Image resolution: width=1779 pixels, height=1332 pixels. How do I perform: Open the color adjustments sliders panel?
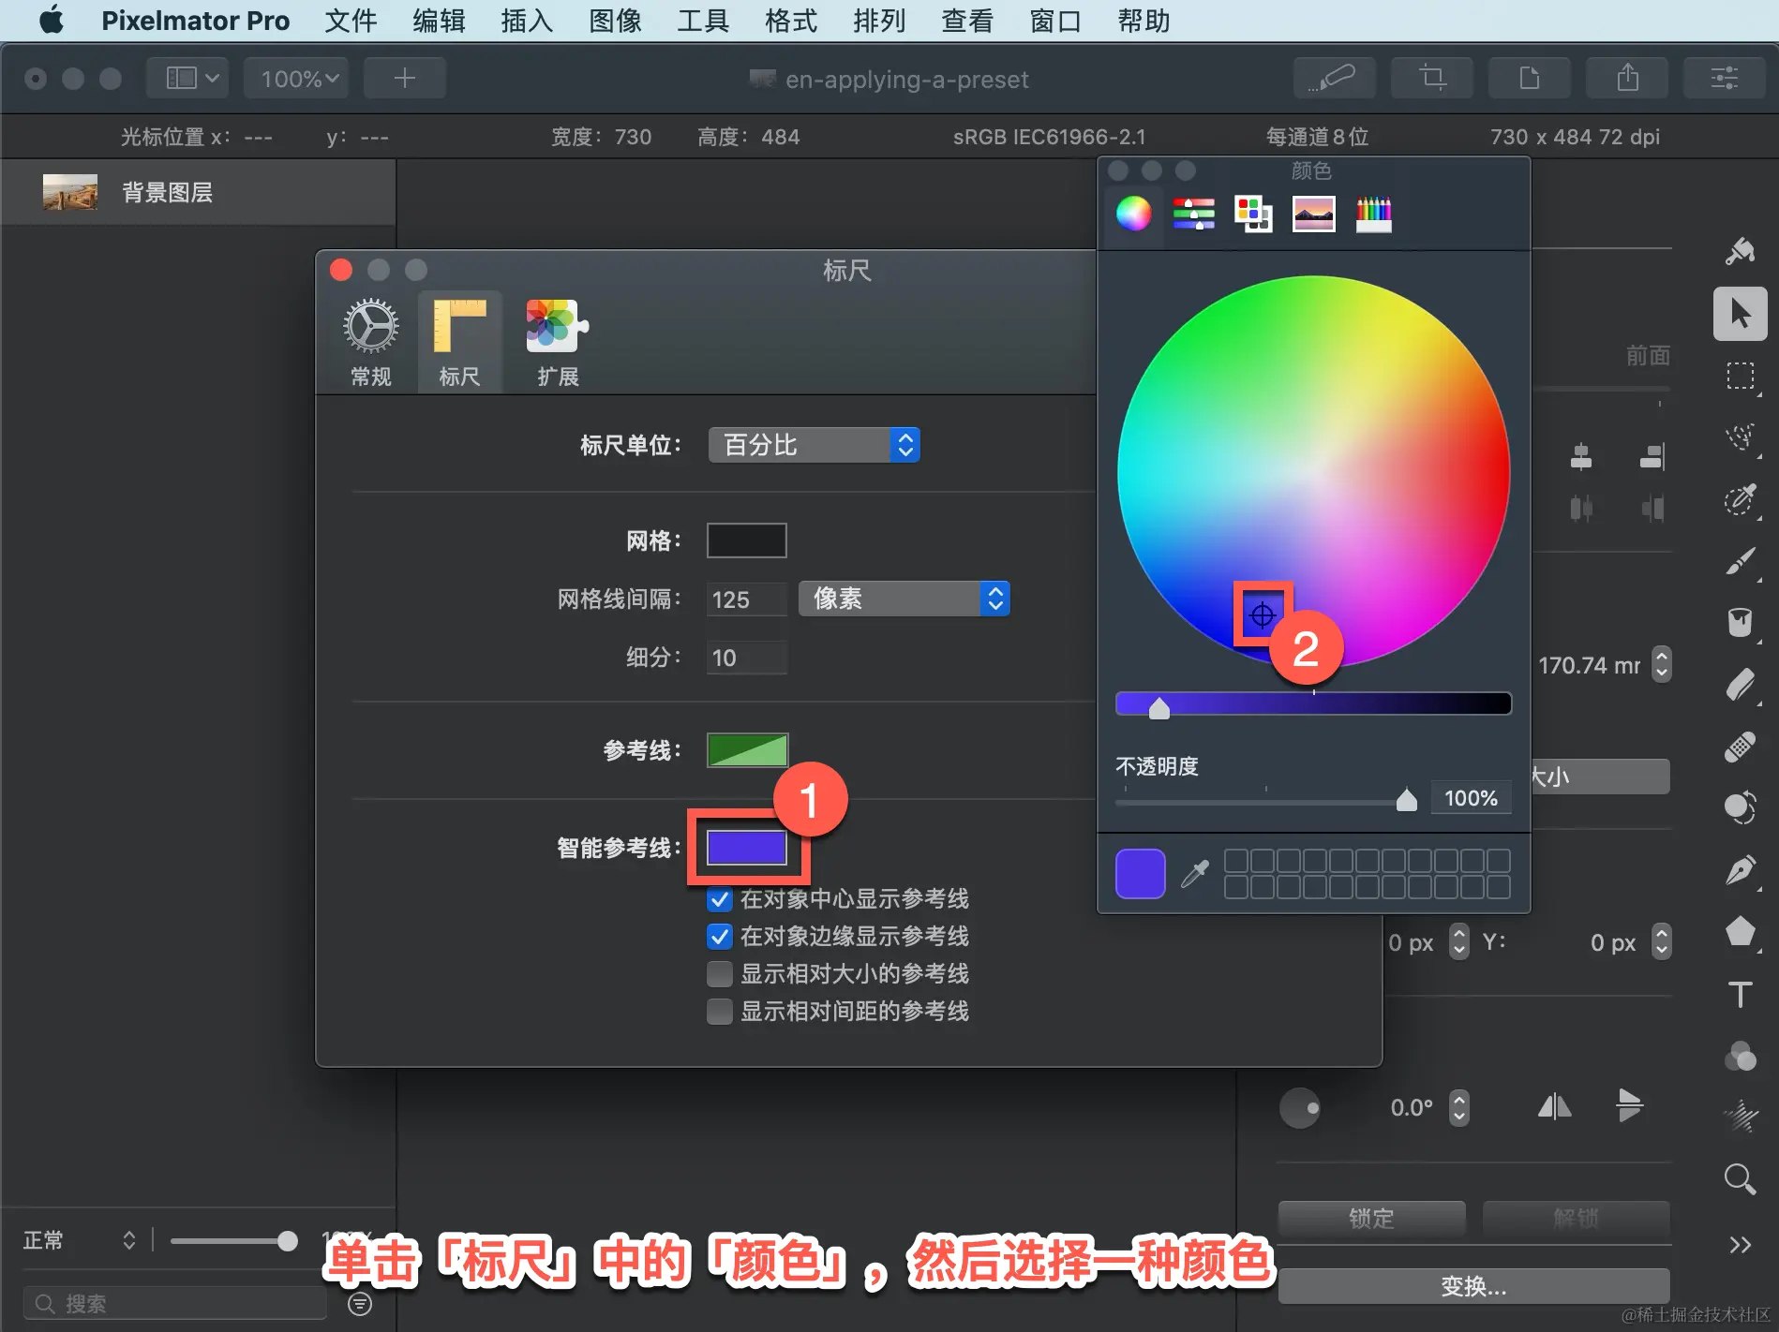point(1725,78)
